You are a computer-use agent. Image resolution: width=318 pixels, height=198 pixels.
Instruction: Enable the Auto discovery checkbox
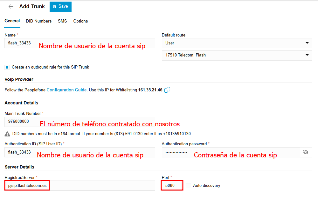coord(189,186)
